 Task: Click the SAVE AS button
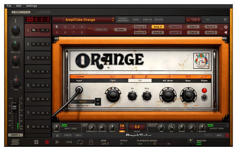147,20
